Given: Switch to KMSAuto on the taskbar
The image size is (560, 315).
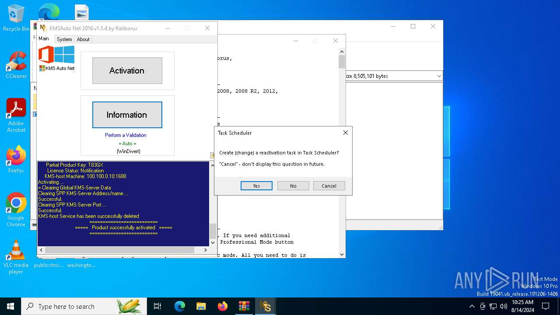Looking at the screenshot, I should coord(266,306).
